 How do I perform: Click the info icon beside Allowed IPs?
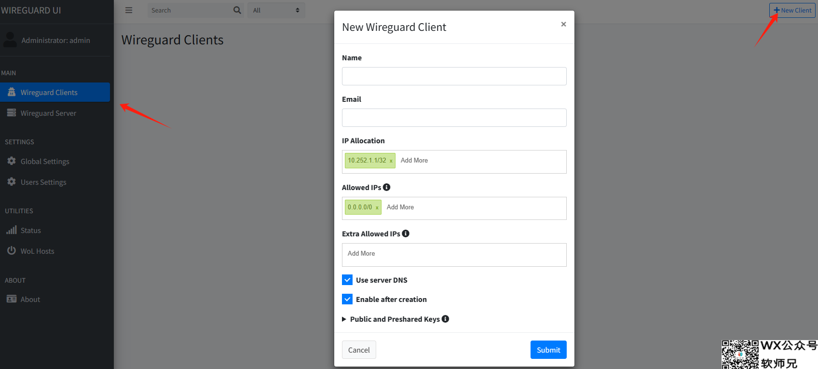tap(387, 187)
